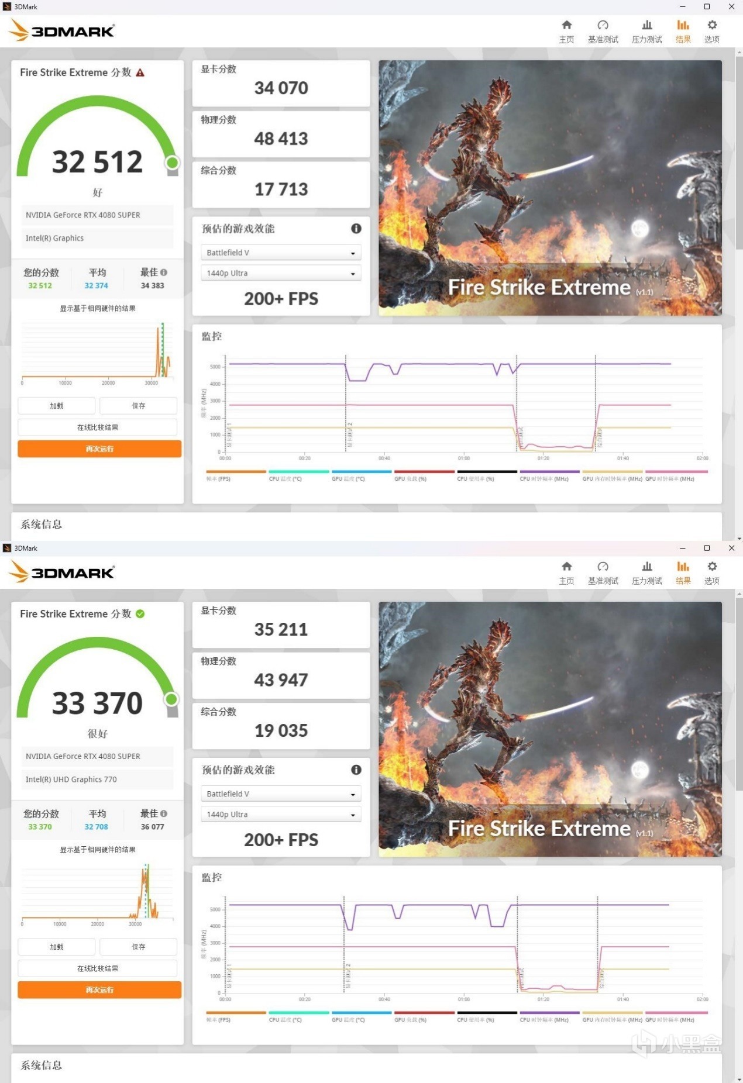Image resolution: width=743 pixels, height=1083 pixels.
Task: Click info icon beside best score 36 077
Action: (164, 813)
